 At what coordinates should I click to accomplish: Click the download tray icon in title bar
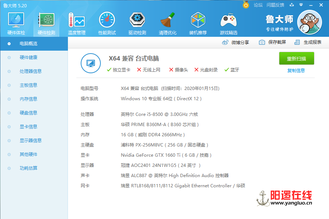292,5
